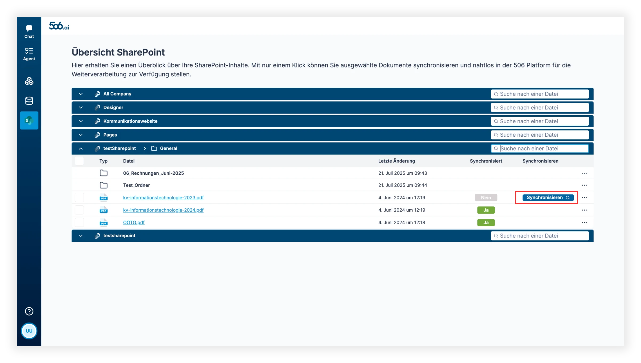Click Ja badge for OÖTG.pdf
Screen dimensions: 641x363
[486, 222]
